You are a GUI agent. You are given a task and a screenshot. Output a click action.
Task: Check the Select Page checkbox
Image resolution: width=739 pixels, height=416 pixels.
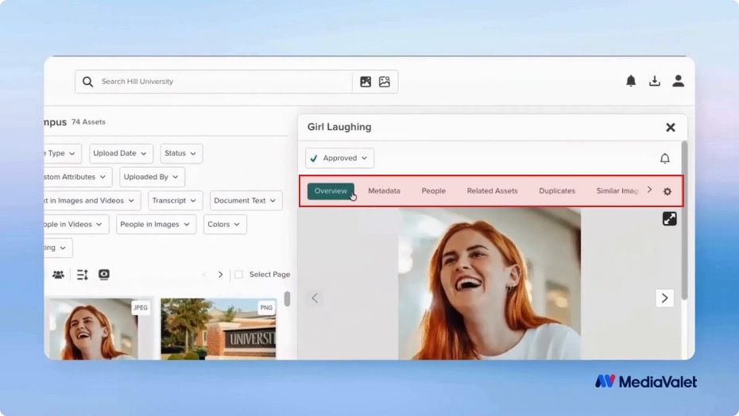point(239,274)
